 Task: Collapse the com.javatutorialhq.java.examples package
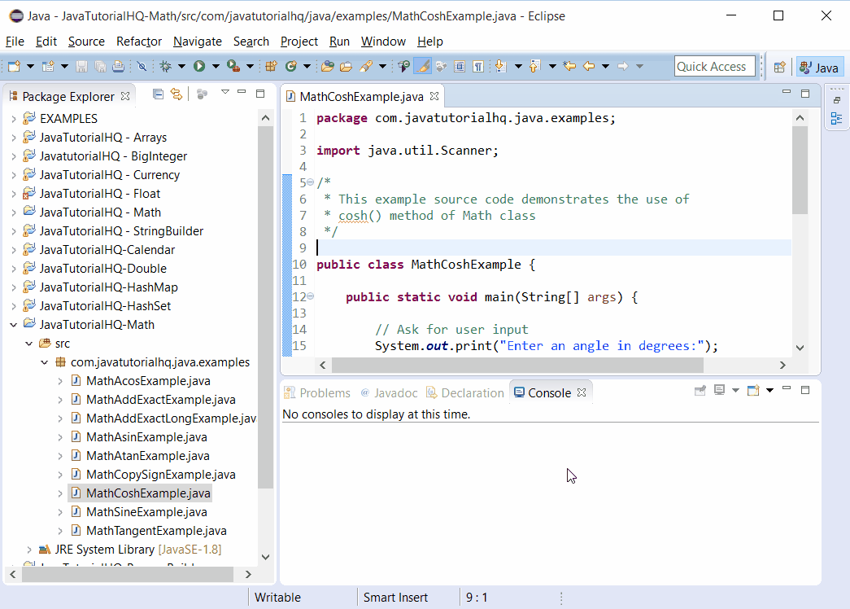click(x=45, y=362)
